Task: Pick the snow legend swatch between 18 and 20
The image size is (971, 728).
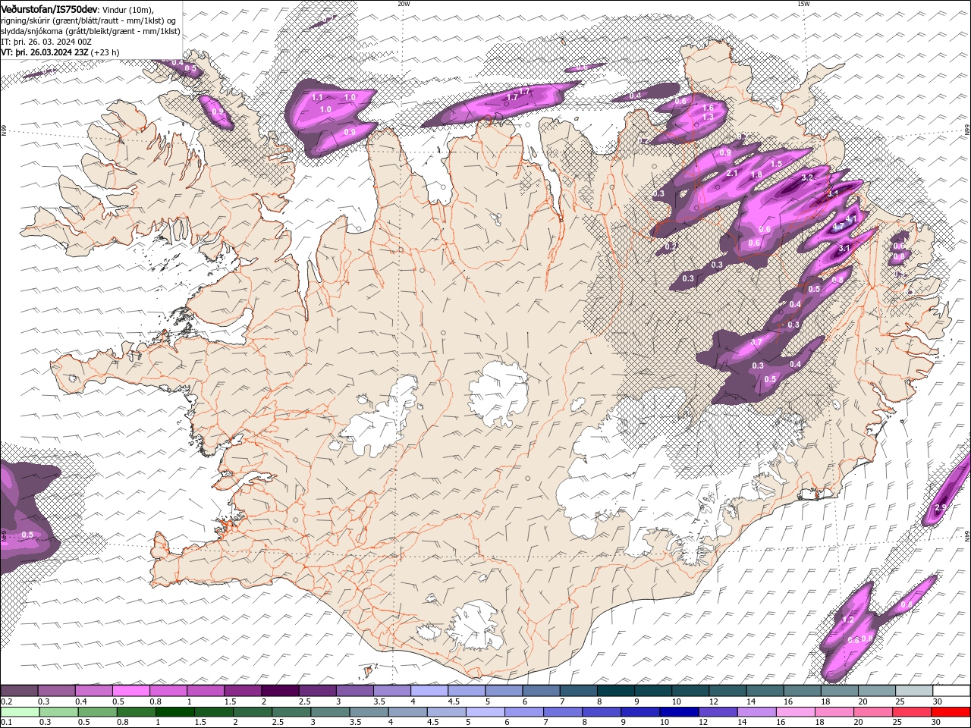Action: (x=839, y=691)
